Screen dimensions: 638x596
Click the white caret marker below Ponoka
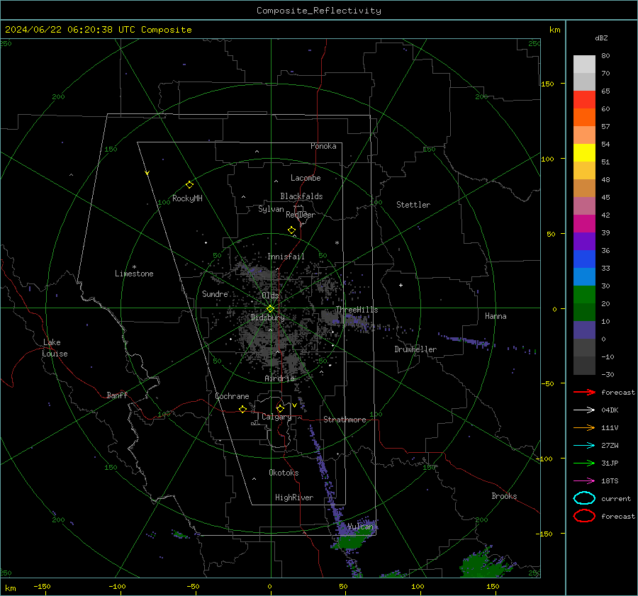click(x=257, y=152)
